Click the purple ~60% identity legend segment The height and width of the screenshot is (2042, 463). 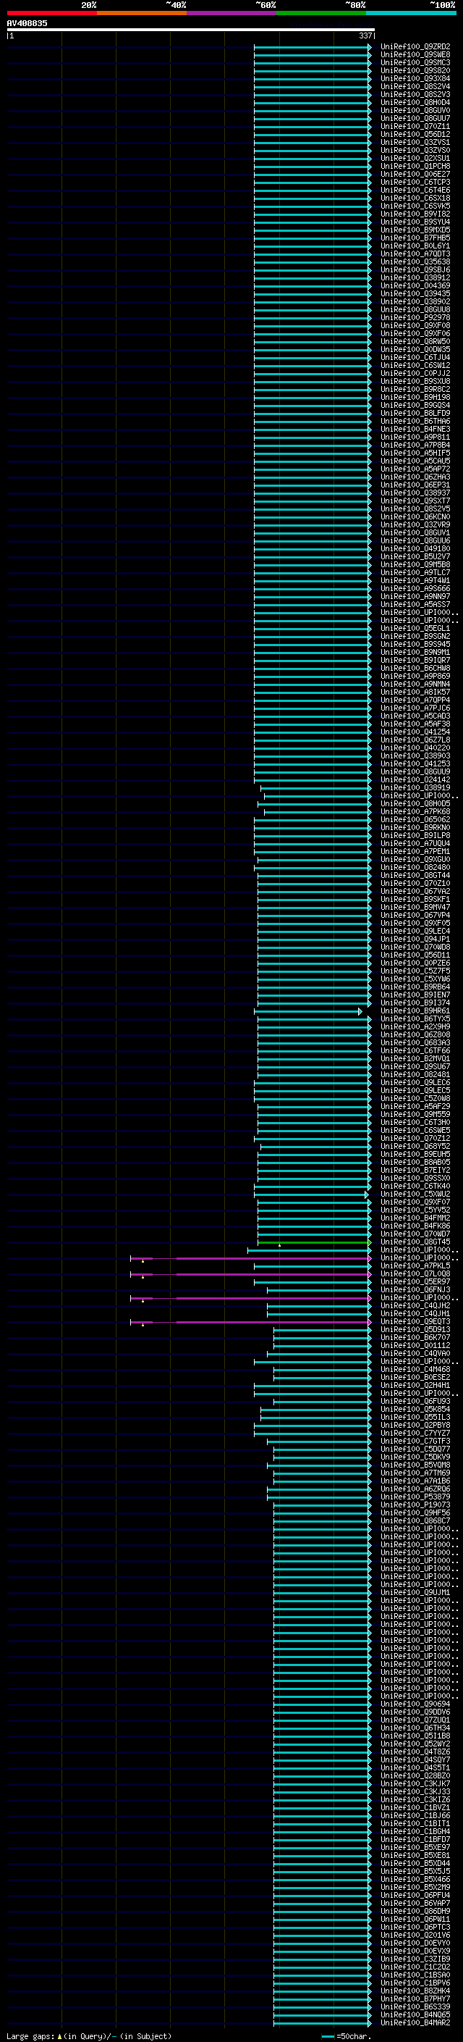pyautogui.click(x=231, y=13)
